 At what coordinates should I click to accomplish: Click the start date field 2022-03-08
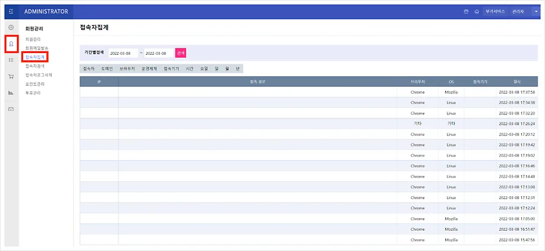pyautogui.click(x=124, y=53)
